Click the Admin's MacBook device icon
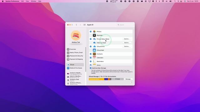Viewport: 200px width, 112px height. coord(68,77)
